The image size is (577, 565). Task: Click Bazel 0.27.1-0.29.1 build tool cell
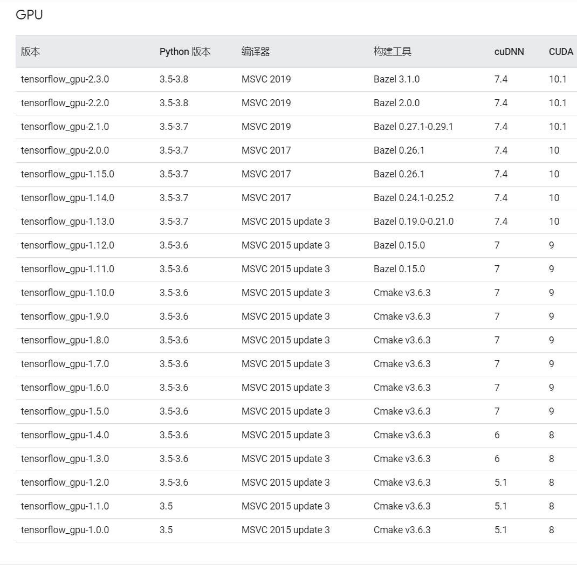click(413, 127)
